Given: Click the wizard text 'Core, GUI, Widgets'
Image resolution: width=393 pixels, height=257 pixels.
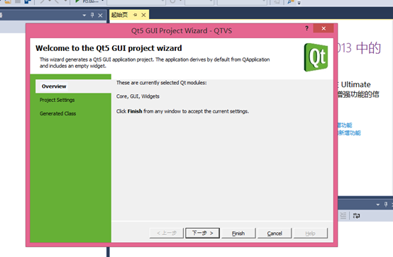Looking at the screenshot, I should pyautogui.click(x=138, y=96).
